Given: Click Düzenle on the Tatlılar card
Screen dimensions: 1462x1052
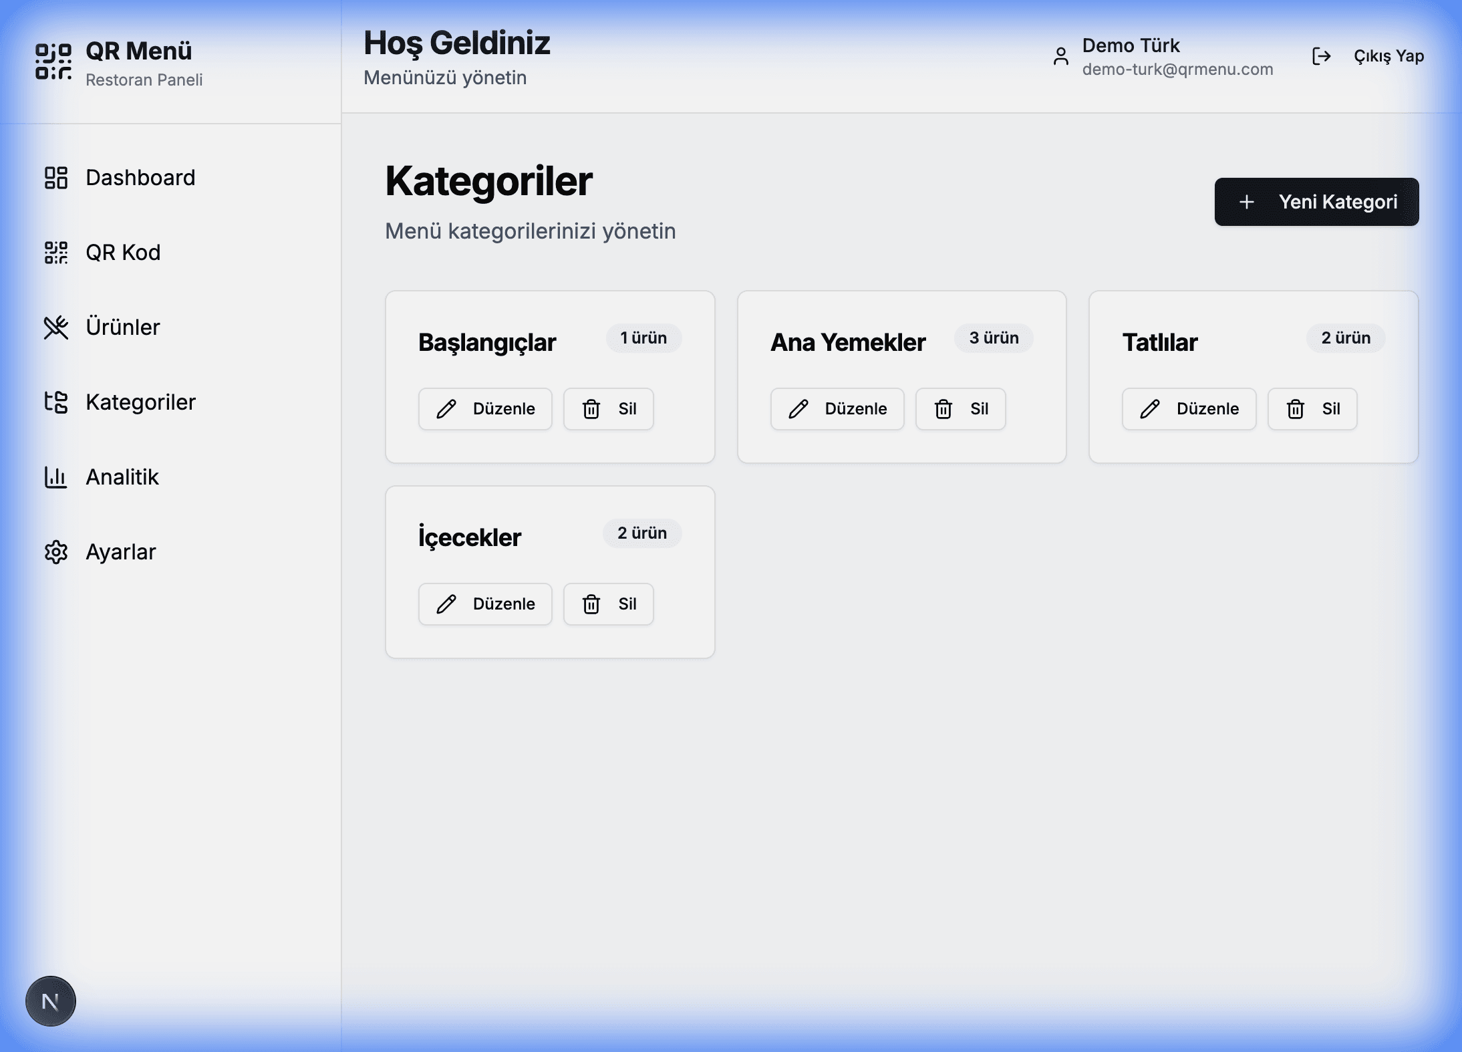Looking at the screenshot, I should click(1189, 408).
